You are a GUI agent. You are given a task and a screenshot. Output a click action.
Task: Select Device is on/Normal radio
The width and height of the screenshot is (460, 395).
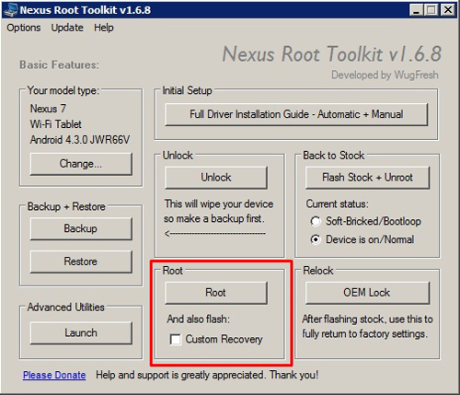(x=316, y=239)
